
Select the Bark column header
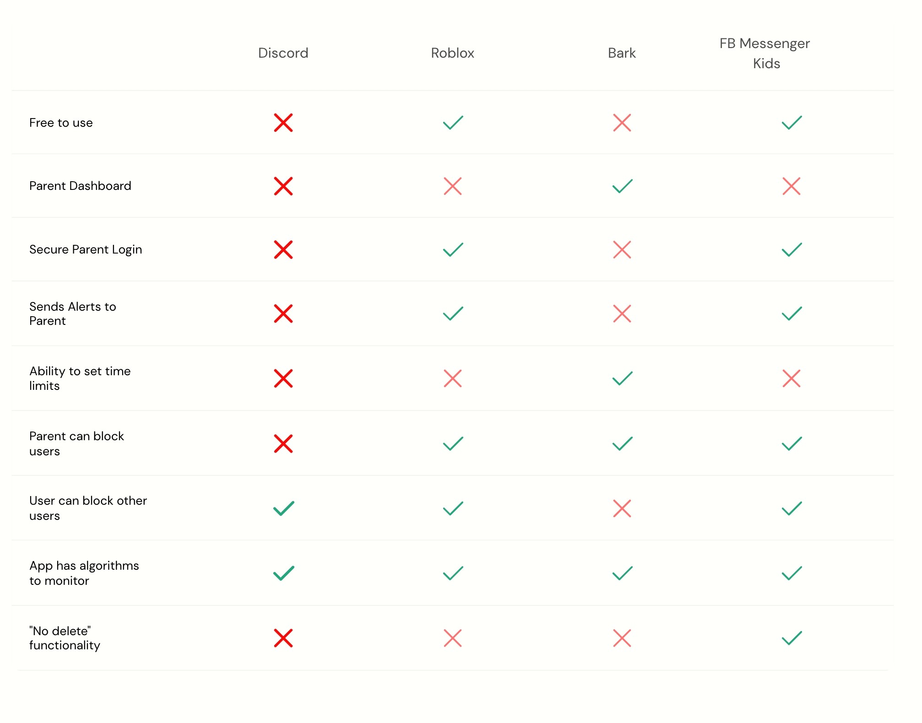pos(622,53)
